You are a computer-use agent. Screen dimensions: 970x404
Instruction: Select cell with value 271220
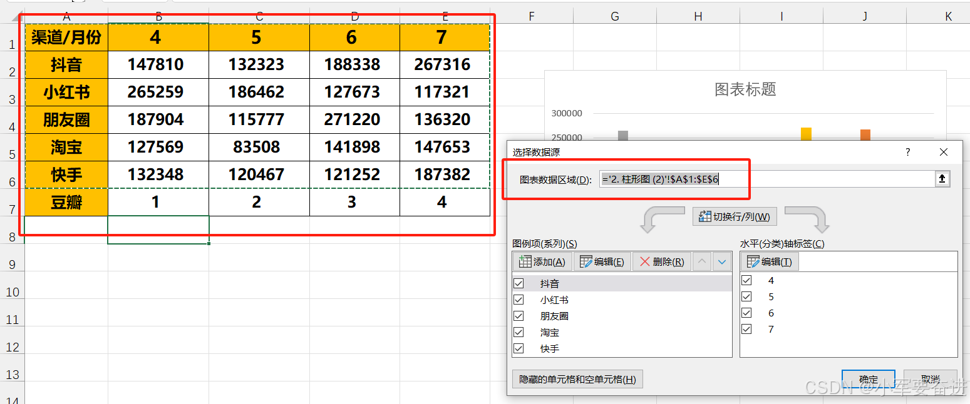click(354, 120)
